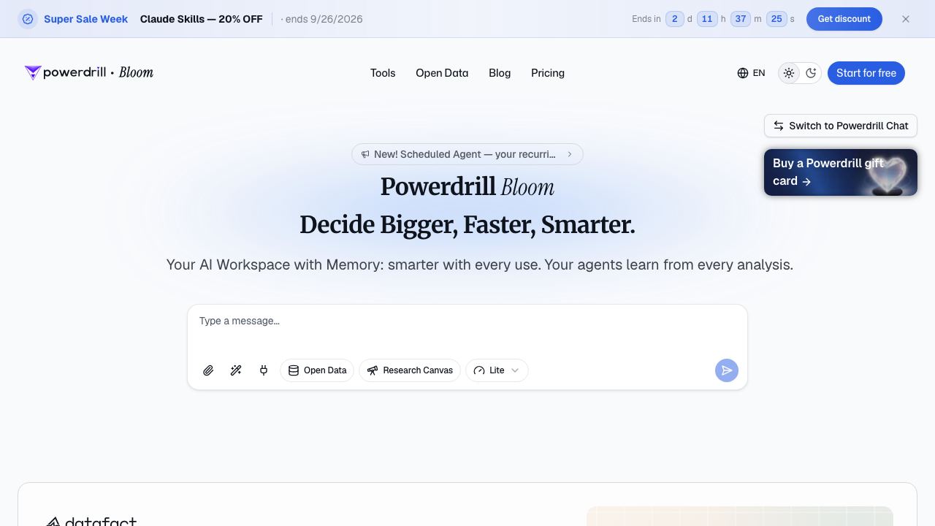Screen dimensions: 935x526
Task: Click the Super Sale Week badge icon
Action: [x=28, y=19]
